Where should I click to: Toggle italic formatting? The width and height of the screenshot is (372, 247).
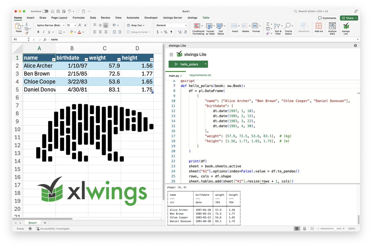[43, 32]
